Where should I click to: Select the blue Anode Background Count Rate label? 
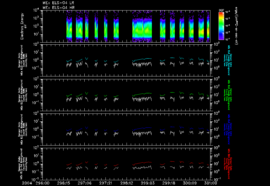[x=228, y=129]
